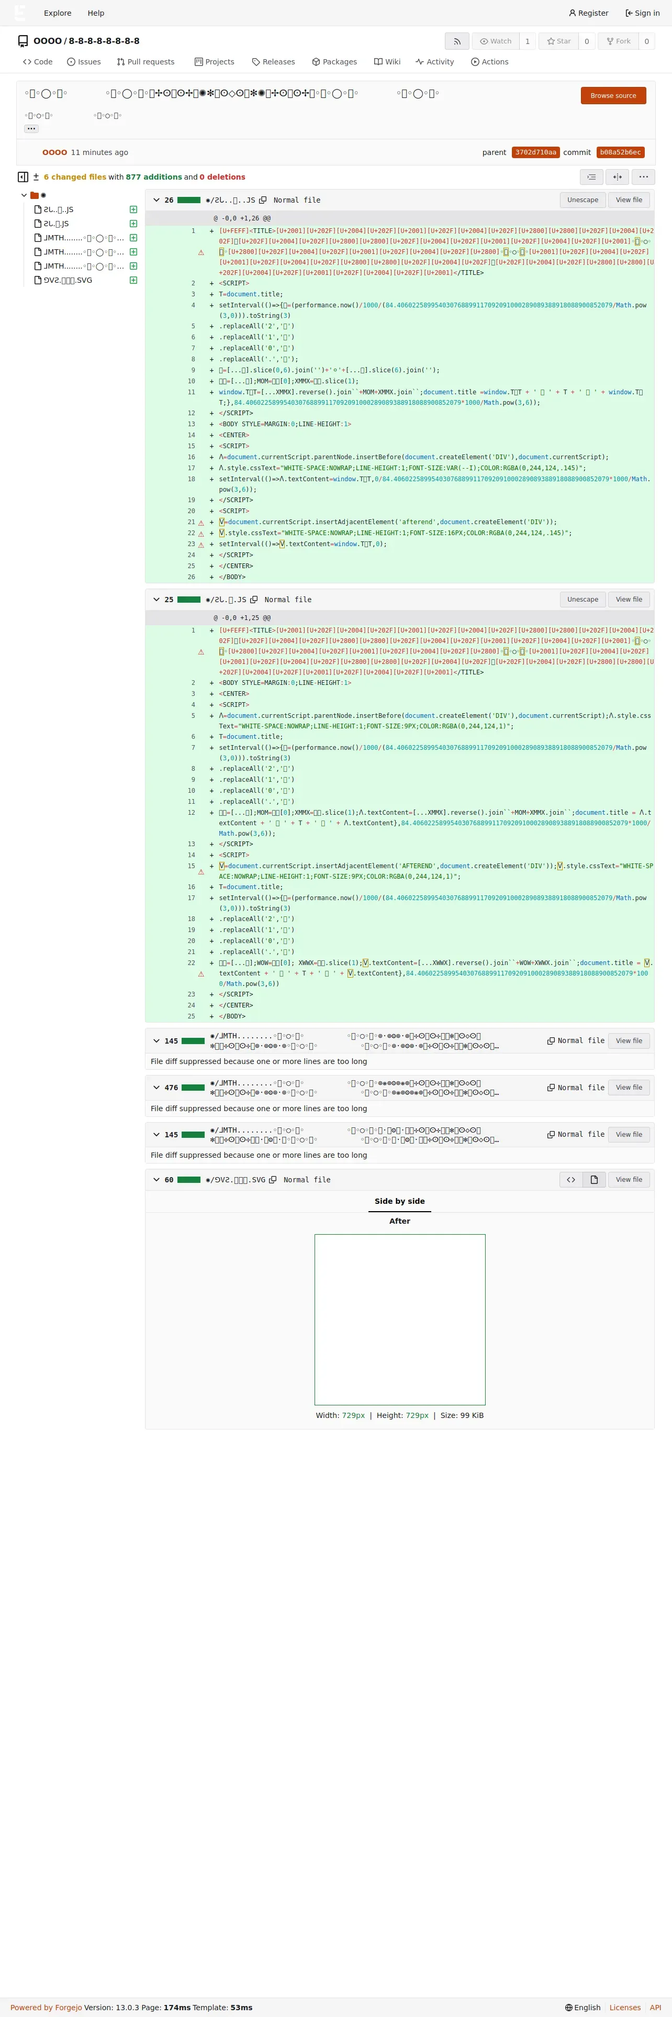Open the Wiki tab
This screenshot has height=2017, width=672.
[x=387, y=62]
